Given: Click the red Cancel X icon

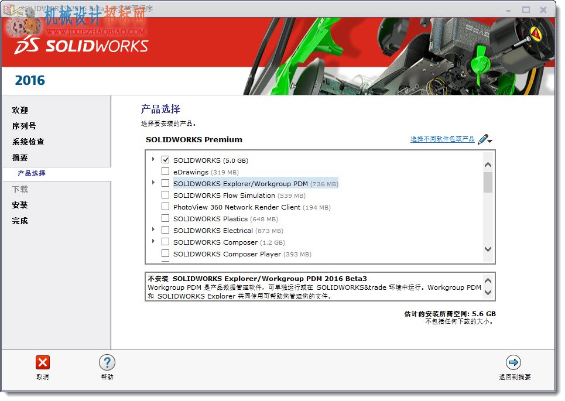Looking at the screenshot, I should (x=43, y=362).
